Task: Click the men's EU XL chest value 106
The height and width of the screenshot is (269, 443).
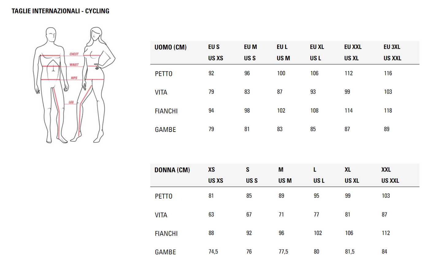Action: coord(314,73)
